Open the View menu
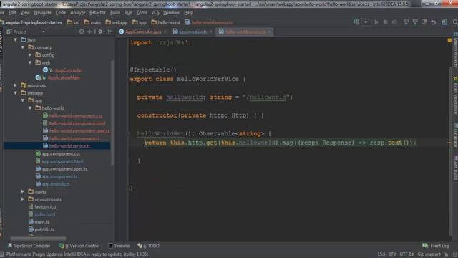Screen dimensions: 458x258 (x=25, y=13)
